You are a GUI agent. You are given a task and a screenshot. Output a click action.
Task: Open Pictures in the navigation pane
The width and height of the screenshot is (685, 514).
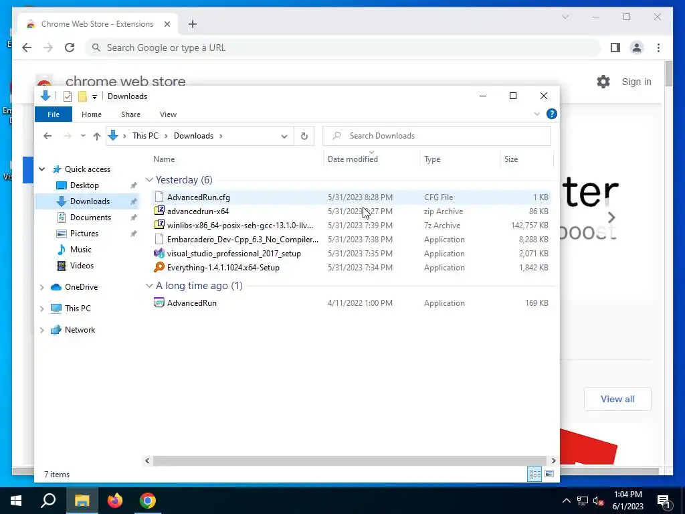84,234
